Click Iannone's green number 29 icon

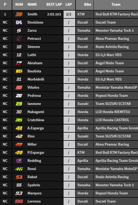click(x=19, y=104)
